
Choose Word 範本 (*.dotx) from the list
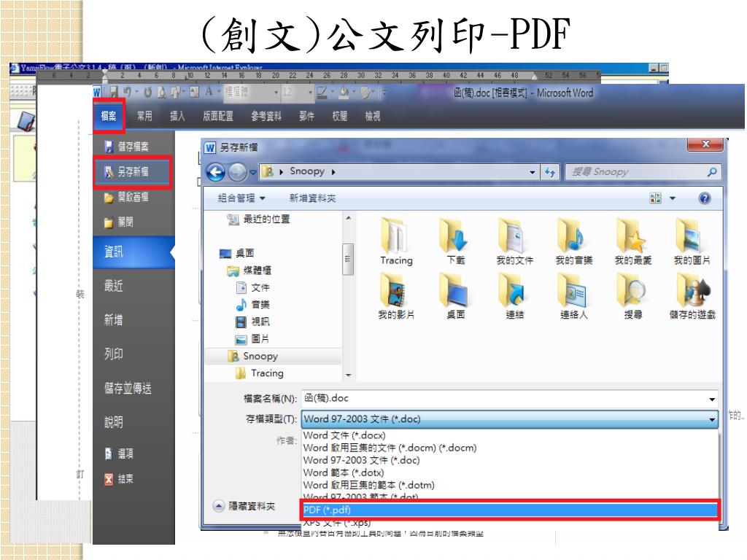(x=510, y=472)
